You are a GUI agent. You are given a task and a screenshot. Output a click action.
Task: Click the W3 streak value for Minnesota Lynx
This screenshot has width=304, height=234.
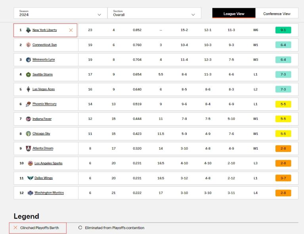[x=256, y=59]
